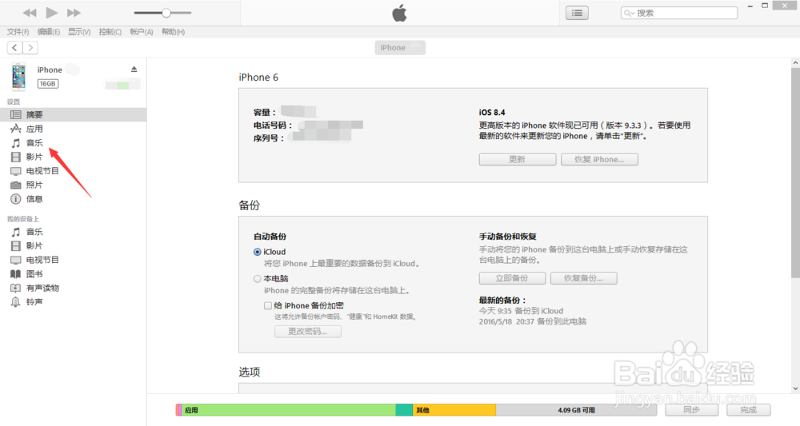Click the iOS 8.4 version text
The image size is (800, 426).
(492, 112)
